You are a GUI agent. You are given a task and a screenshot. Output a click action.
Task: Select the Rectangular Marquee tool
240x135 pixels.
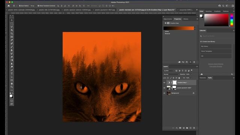click(x=12, y=23)
